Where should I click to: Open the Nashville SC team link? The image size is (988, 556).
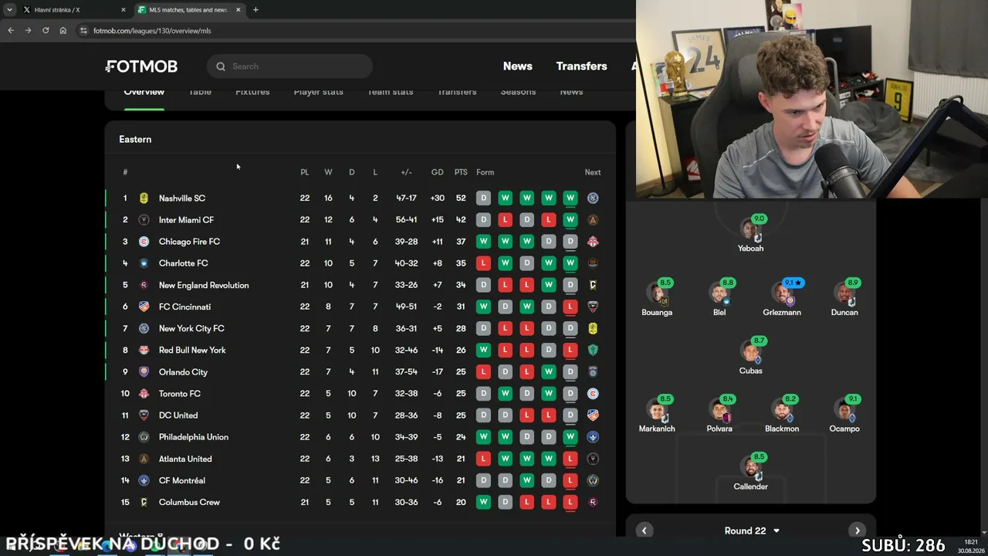point(182,198)
